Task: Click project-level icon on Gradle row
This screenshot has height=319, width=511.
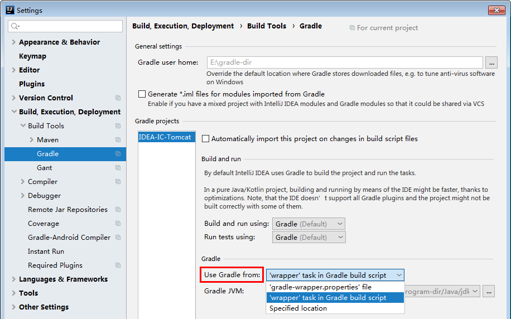Action: [118, 154]
